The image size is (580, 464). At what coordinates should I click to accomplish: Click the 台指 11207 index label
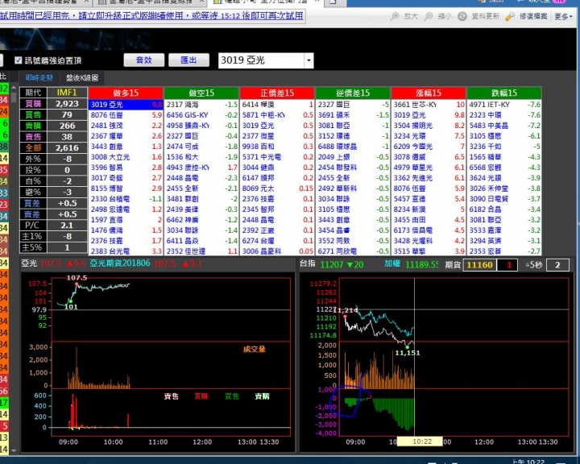point(331,264)
